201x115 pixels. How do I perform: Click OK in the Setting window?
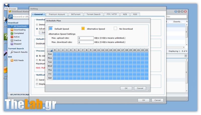pyautogui.click(x=143, y=100)
